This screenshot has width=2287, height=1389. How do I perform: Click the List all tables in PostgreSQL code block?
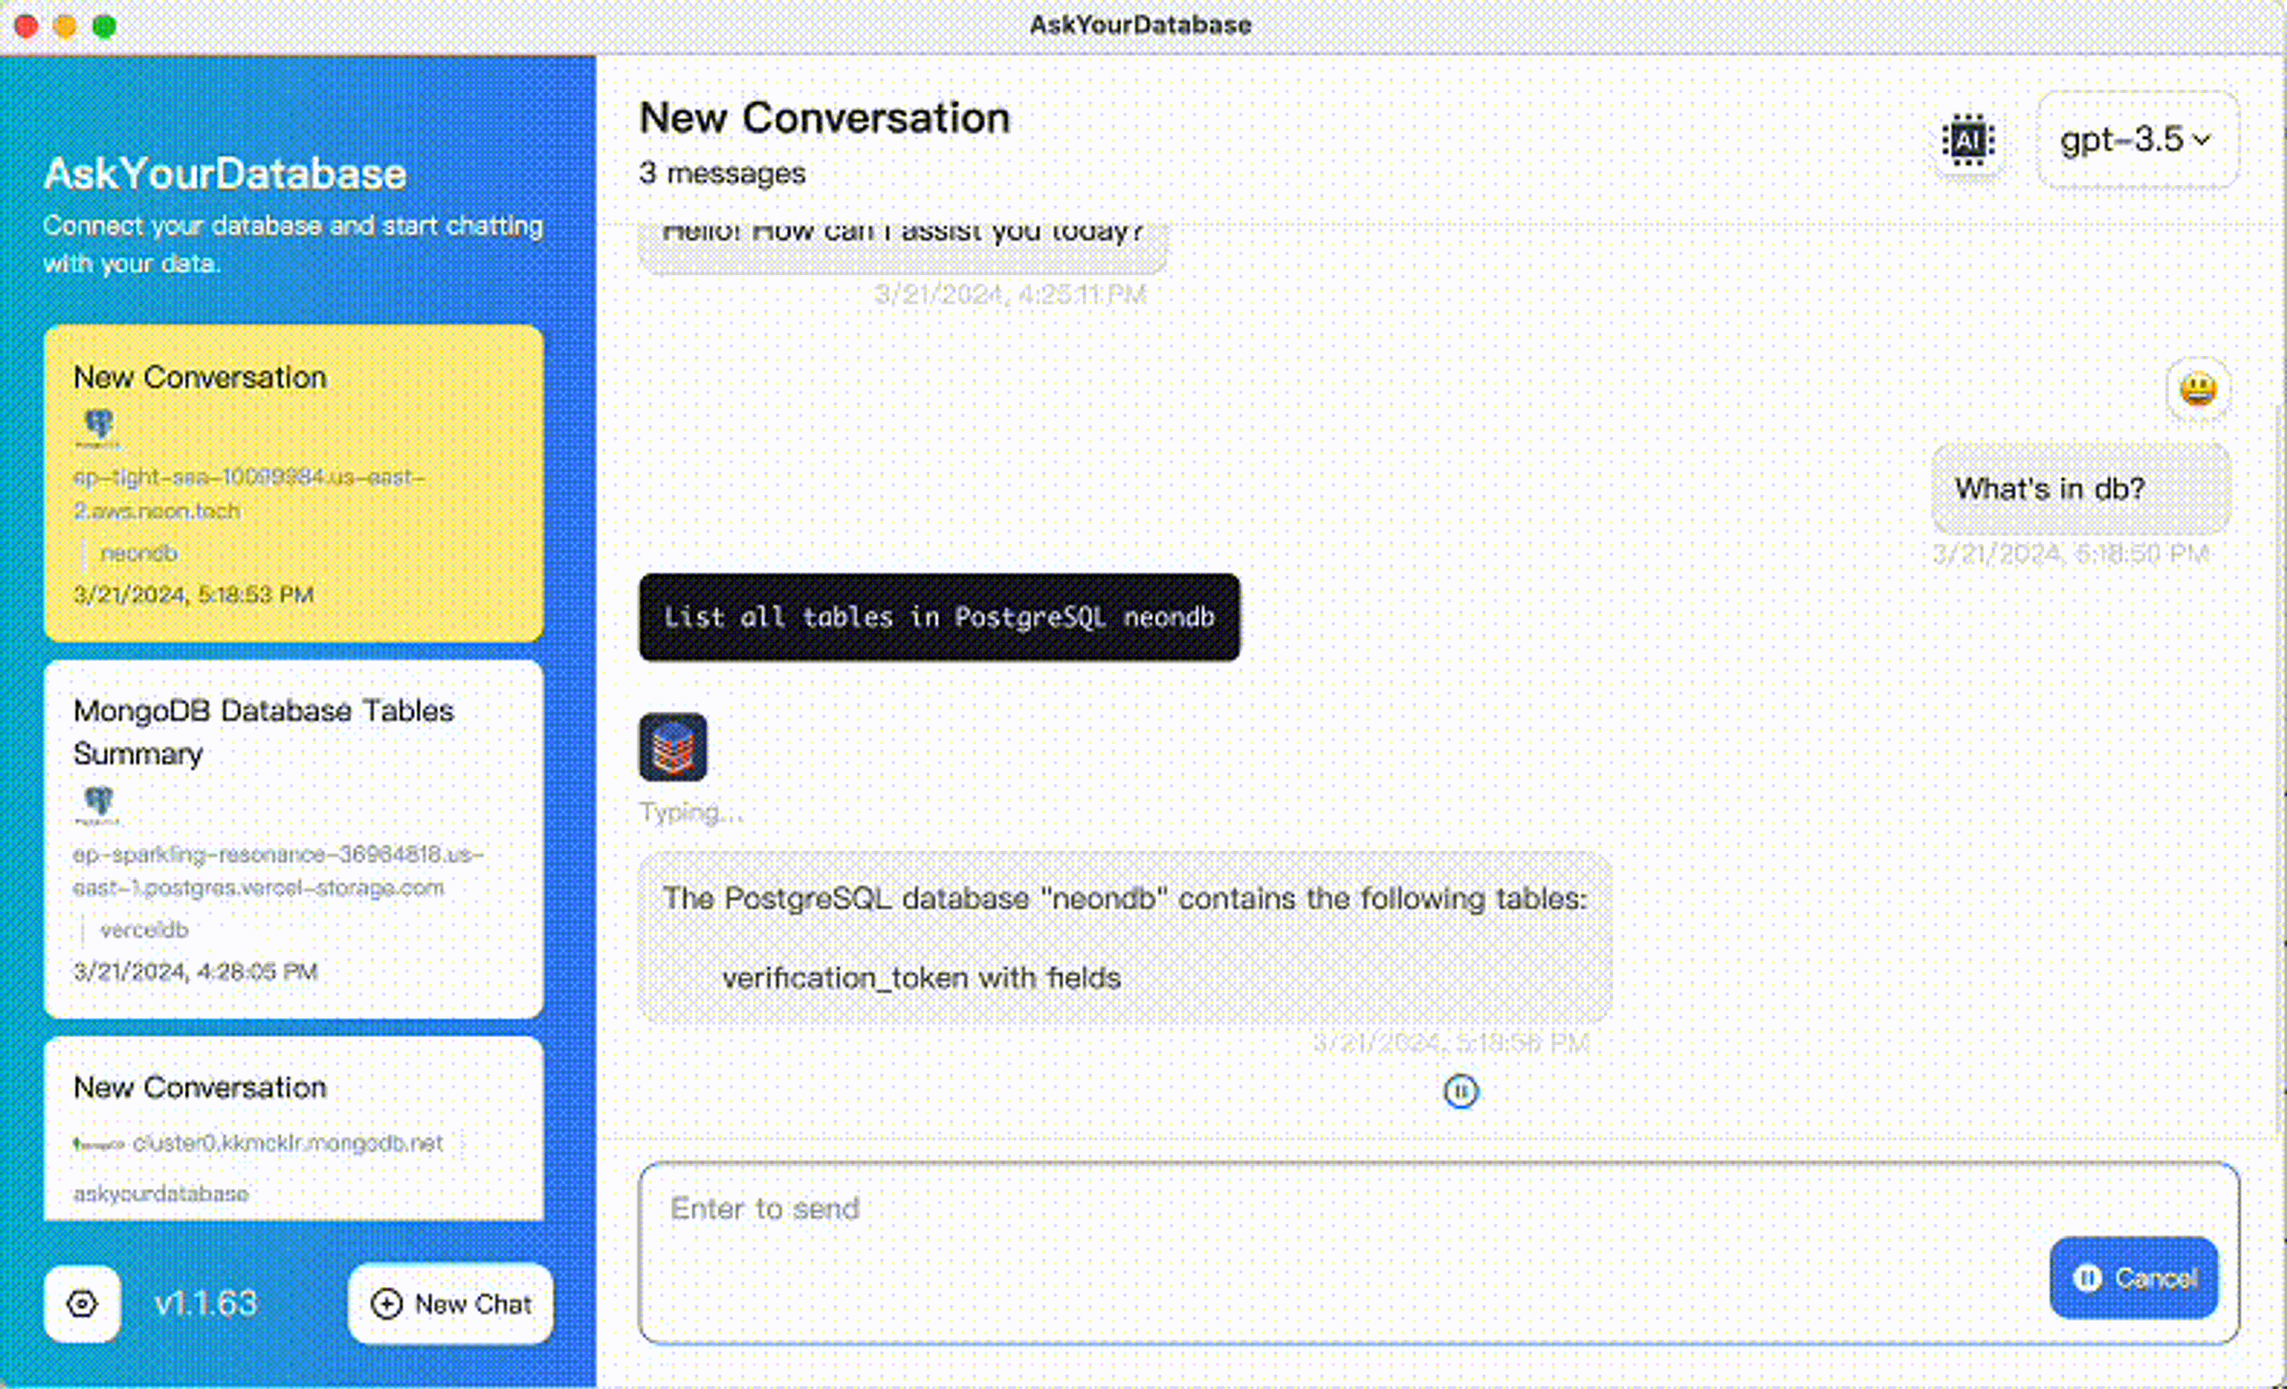[939, 617]
